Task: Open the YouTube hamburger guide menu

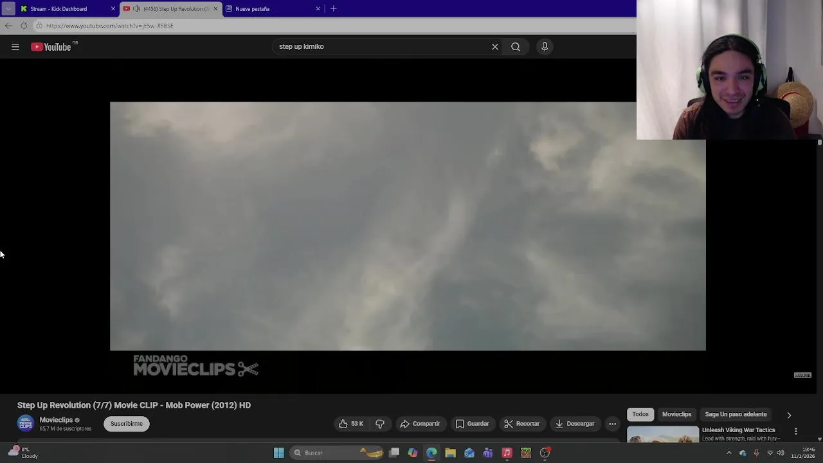Action: tap(15, 47)
